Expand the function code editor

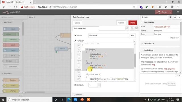[x=135, y=41]
